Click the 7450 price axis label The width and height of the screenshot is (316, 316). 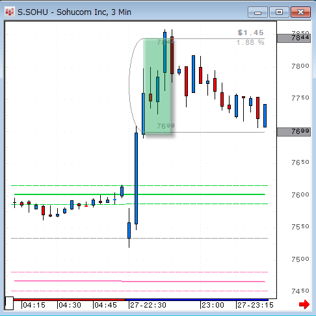tap(300, 291)
